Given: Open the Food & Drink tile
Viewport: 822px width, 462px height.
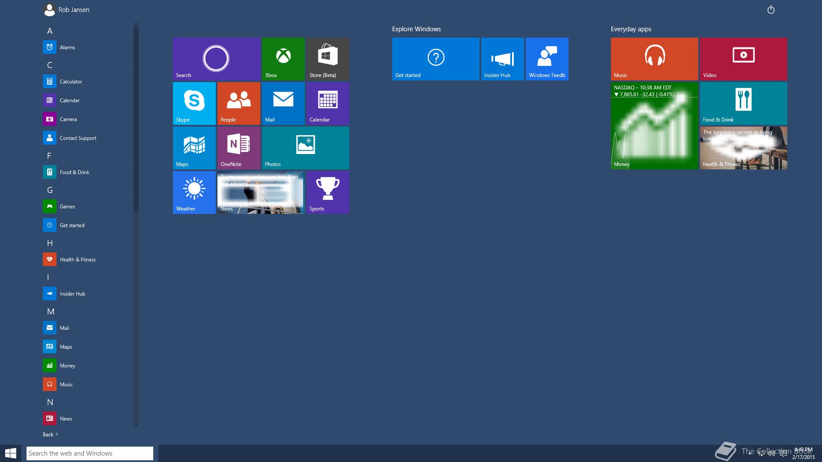Looking at the screenshot, I should click(x=744, y=104).
